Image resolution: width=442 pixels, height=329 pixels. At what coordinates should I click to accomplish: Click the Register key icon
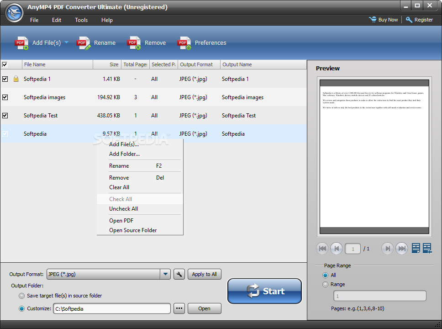409,20
